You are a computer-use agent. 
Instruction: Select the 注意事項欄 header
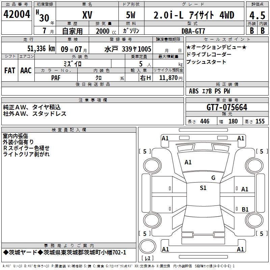point(93,100)
